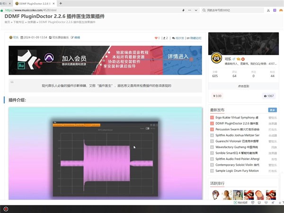
Task: Expand the address bar dropdown chevron
Action: pos(196,10)
